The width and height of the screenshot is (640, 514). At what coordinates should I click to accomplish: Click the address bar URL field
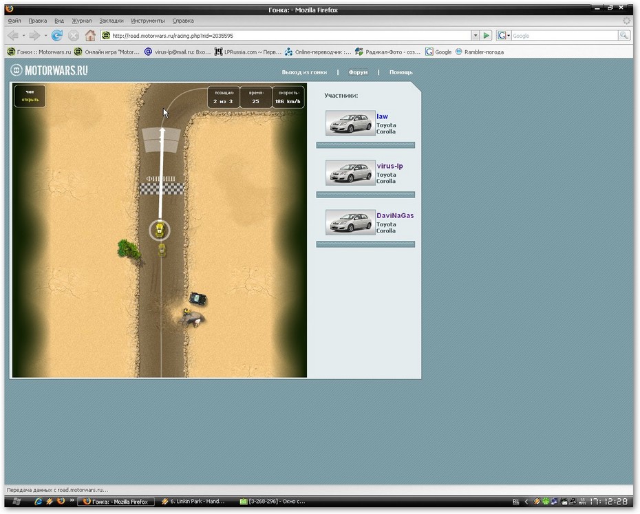pos(290,36)
